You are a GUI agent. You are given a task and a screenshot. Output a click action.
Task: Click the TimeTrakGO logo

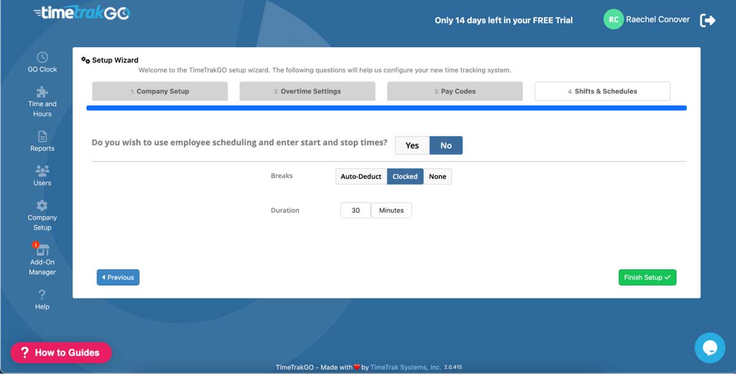tap(82, 13)
